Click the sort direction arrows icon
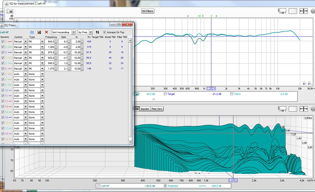The image size is (315, 192). pos(97,32)
